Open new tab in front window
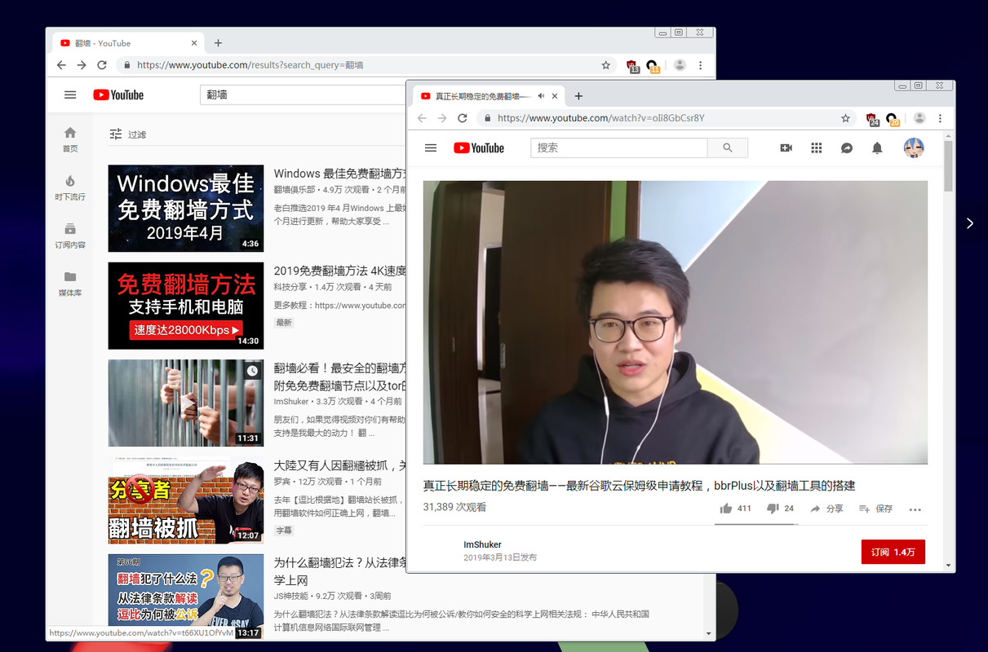Viewport: 988px width, 652px height. [578, 96]
